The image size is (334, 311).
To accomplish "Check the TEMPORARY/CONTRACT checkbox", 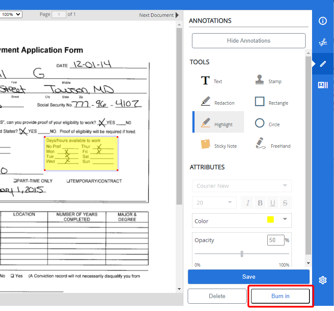I will (68, 181).
